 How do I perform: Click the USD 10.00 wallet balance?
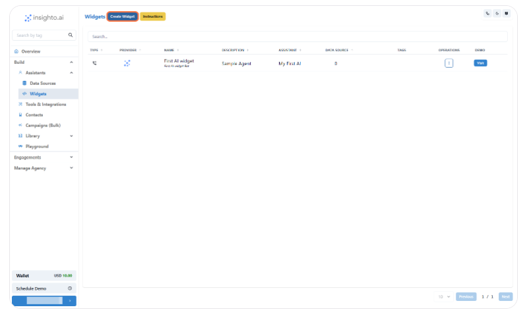tap(63, 275)
